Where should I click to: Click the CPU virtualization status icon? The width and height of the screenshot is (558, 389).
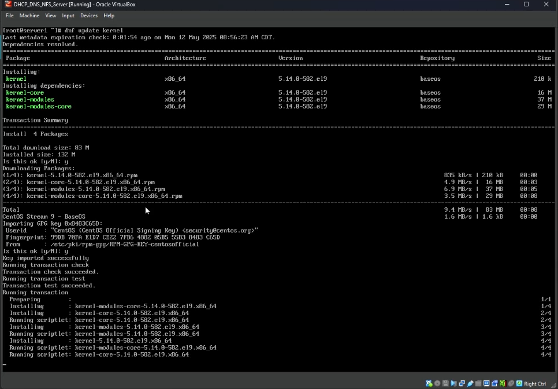pos(503,383)
